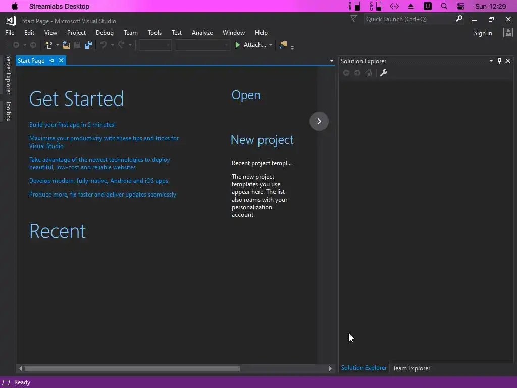Viewport: 517px width, 388px height.
Task: Click the notifications filter flag icon
Action: tap(353, 19)
